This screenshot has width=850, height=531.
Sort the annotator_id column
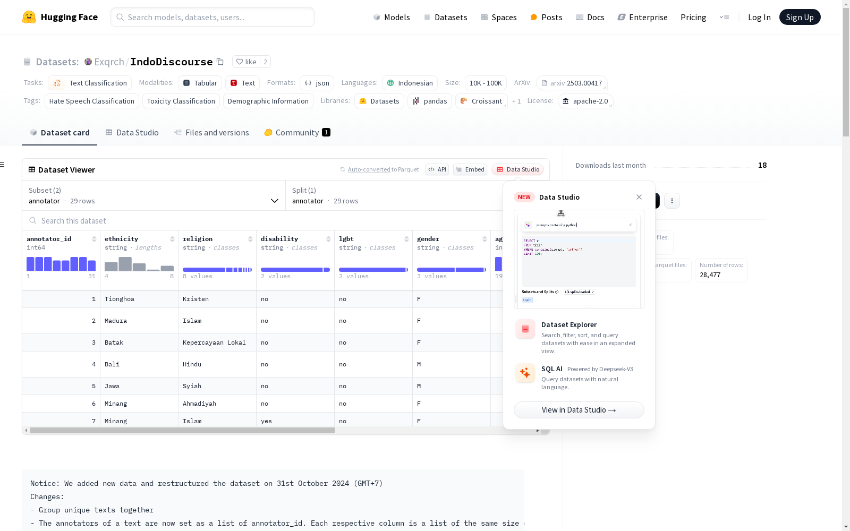94,239
